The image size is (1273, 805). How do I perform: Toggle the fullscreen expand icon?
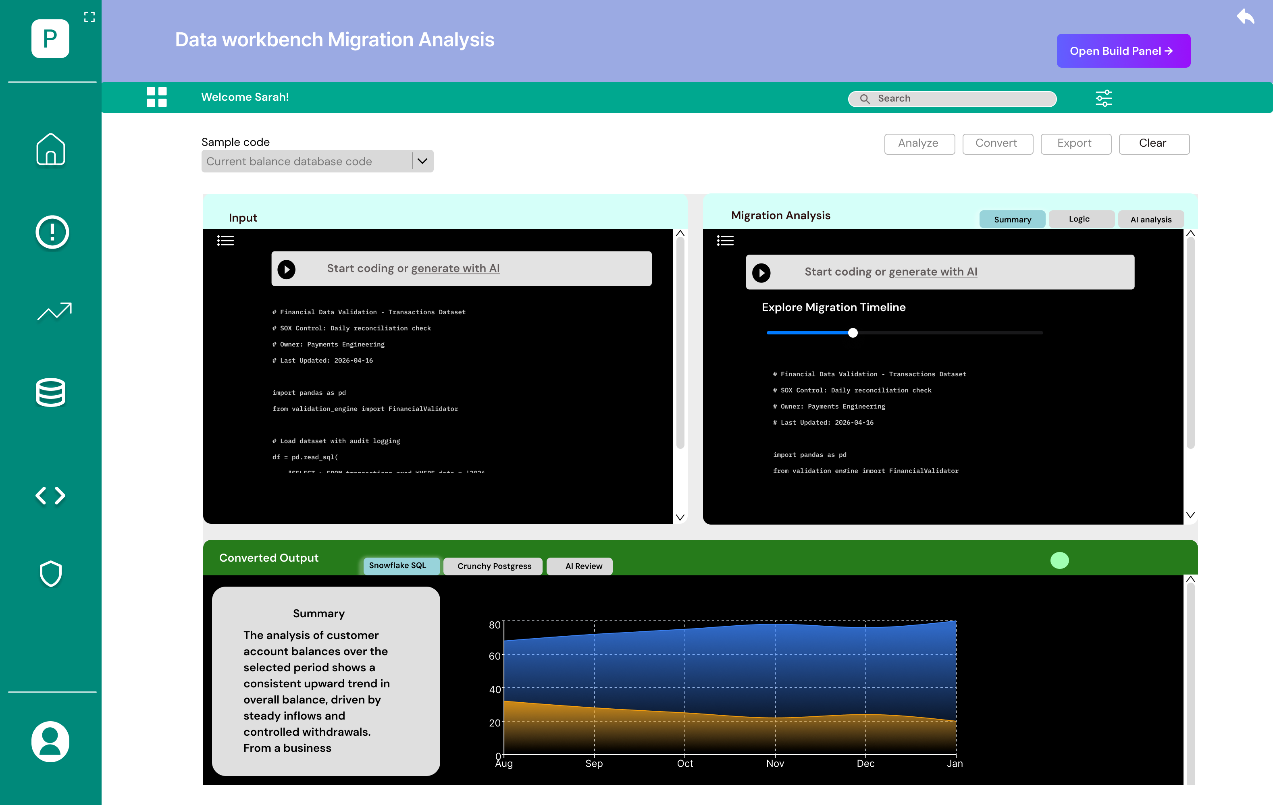(x=89, y=17)
